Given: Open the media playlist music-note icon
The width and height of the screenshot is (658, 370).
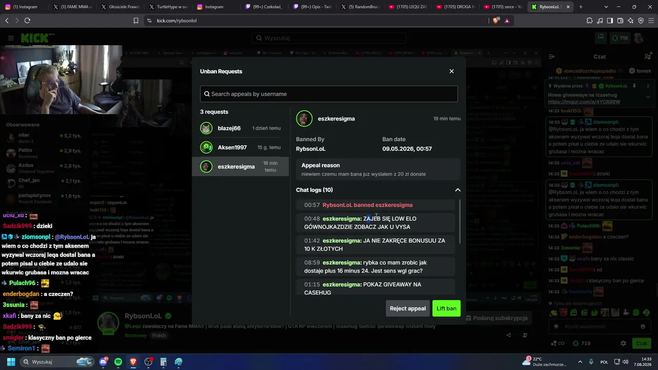Looking at the screenshot, I should [600, 21].
